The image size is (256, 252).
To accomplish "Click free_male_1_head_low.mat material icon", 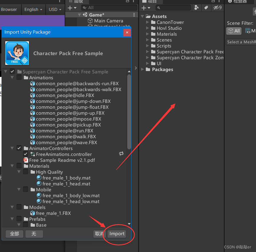I will 39,201.
